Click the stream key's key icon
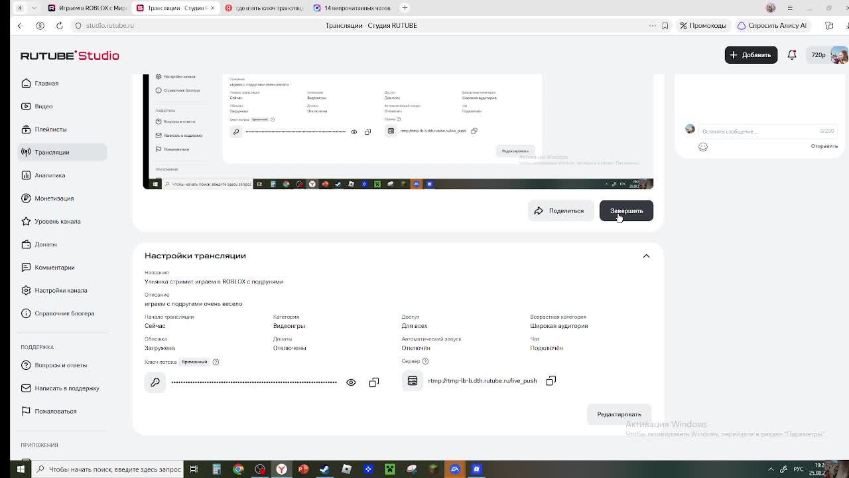The height and width of the screenshot is (478, 849). 155,382
